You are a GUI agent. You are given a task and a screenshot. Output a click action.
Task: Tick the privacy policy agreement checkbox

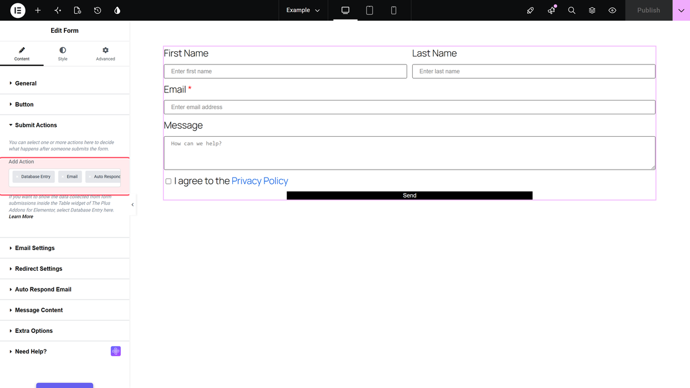click(x=168, y=181)
